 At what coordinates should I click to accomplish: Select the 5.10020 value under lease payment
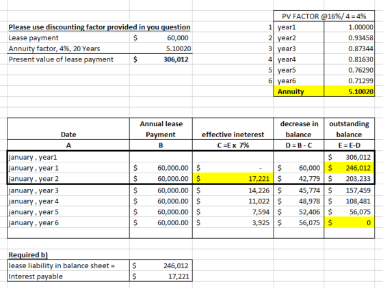(x=161, y=48)
